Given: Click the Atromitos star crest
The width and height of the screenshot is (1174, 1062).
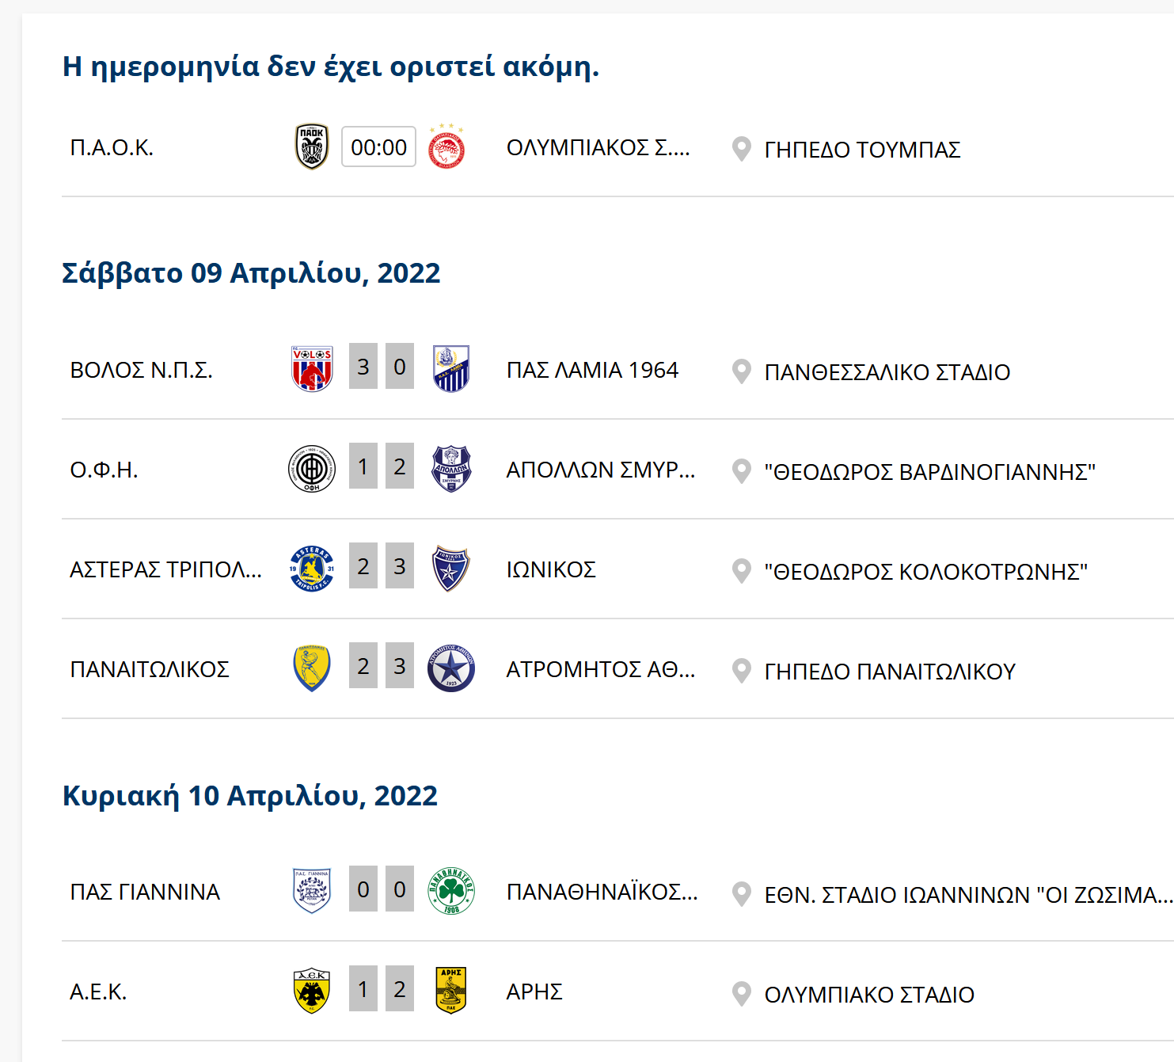Looking at the screenshot, I should (x=450, y=668).
